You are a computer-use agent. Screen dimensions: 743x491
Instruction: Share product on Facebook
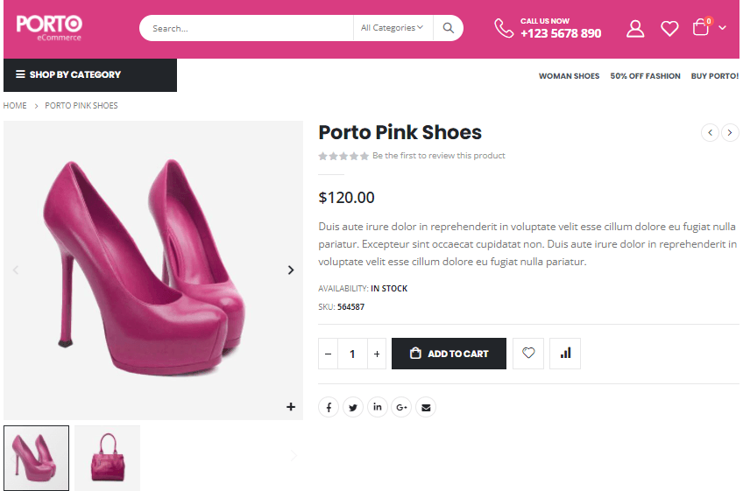(x=329, y=407)
